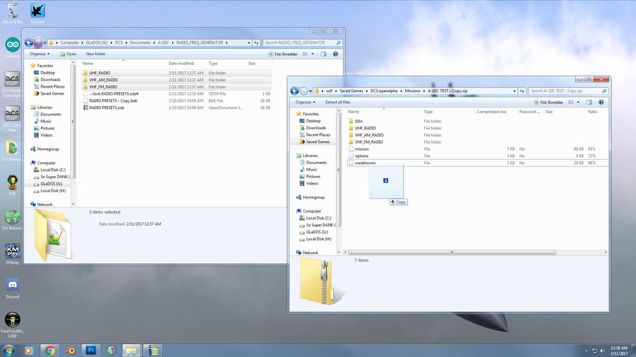Screen dimensions: 636x357
Task: Open Organize dropdown in RADIO_FREQ_GENERATOR window
Action: point(39,54)
